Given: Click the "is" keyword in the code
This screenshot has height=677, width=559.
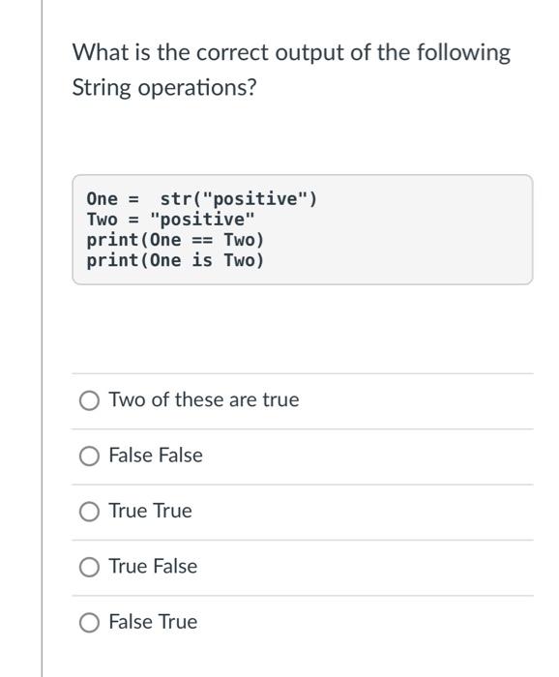Looking at the screenshot, I should (x=202, y=260).
